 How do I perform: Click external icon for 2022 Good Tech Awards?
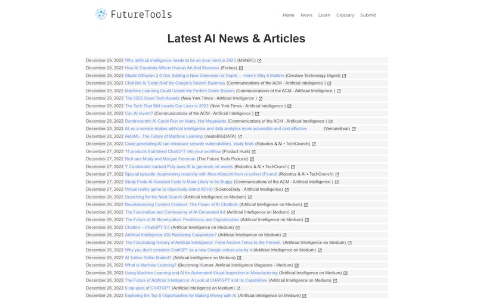tap(261, 98)
